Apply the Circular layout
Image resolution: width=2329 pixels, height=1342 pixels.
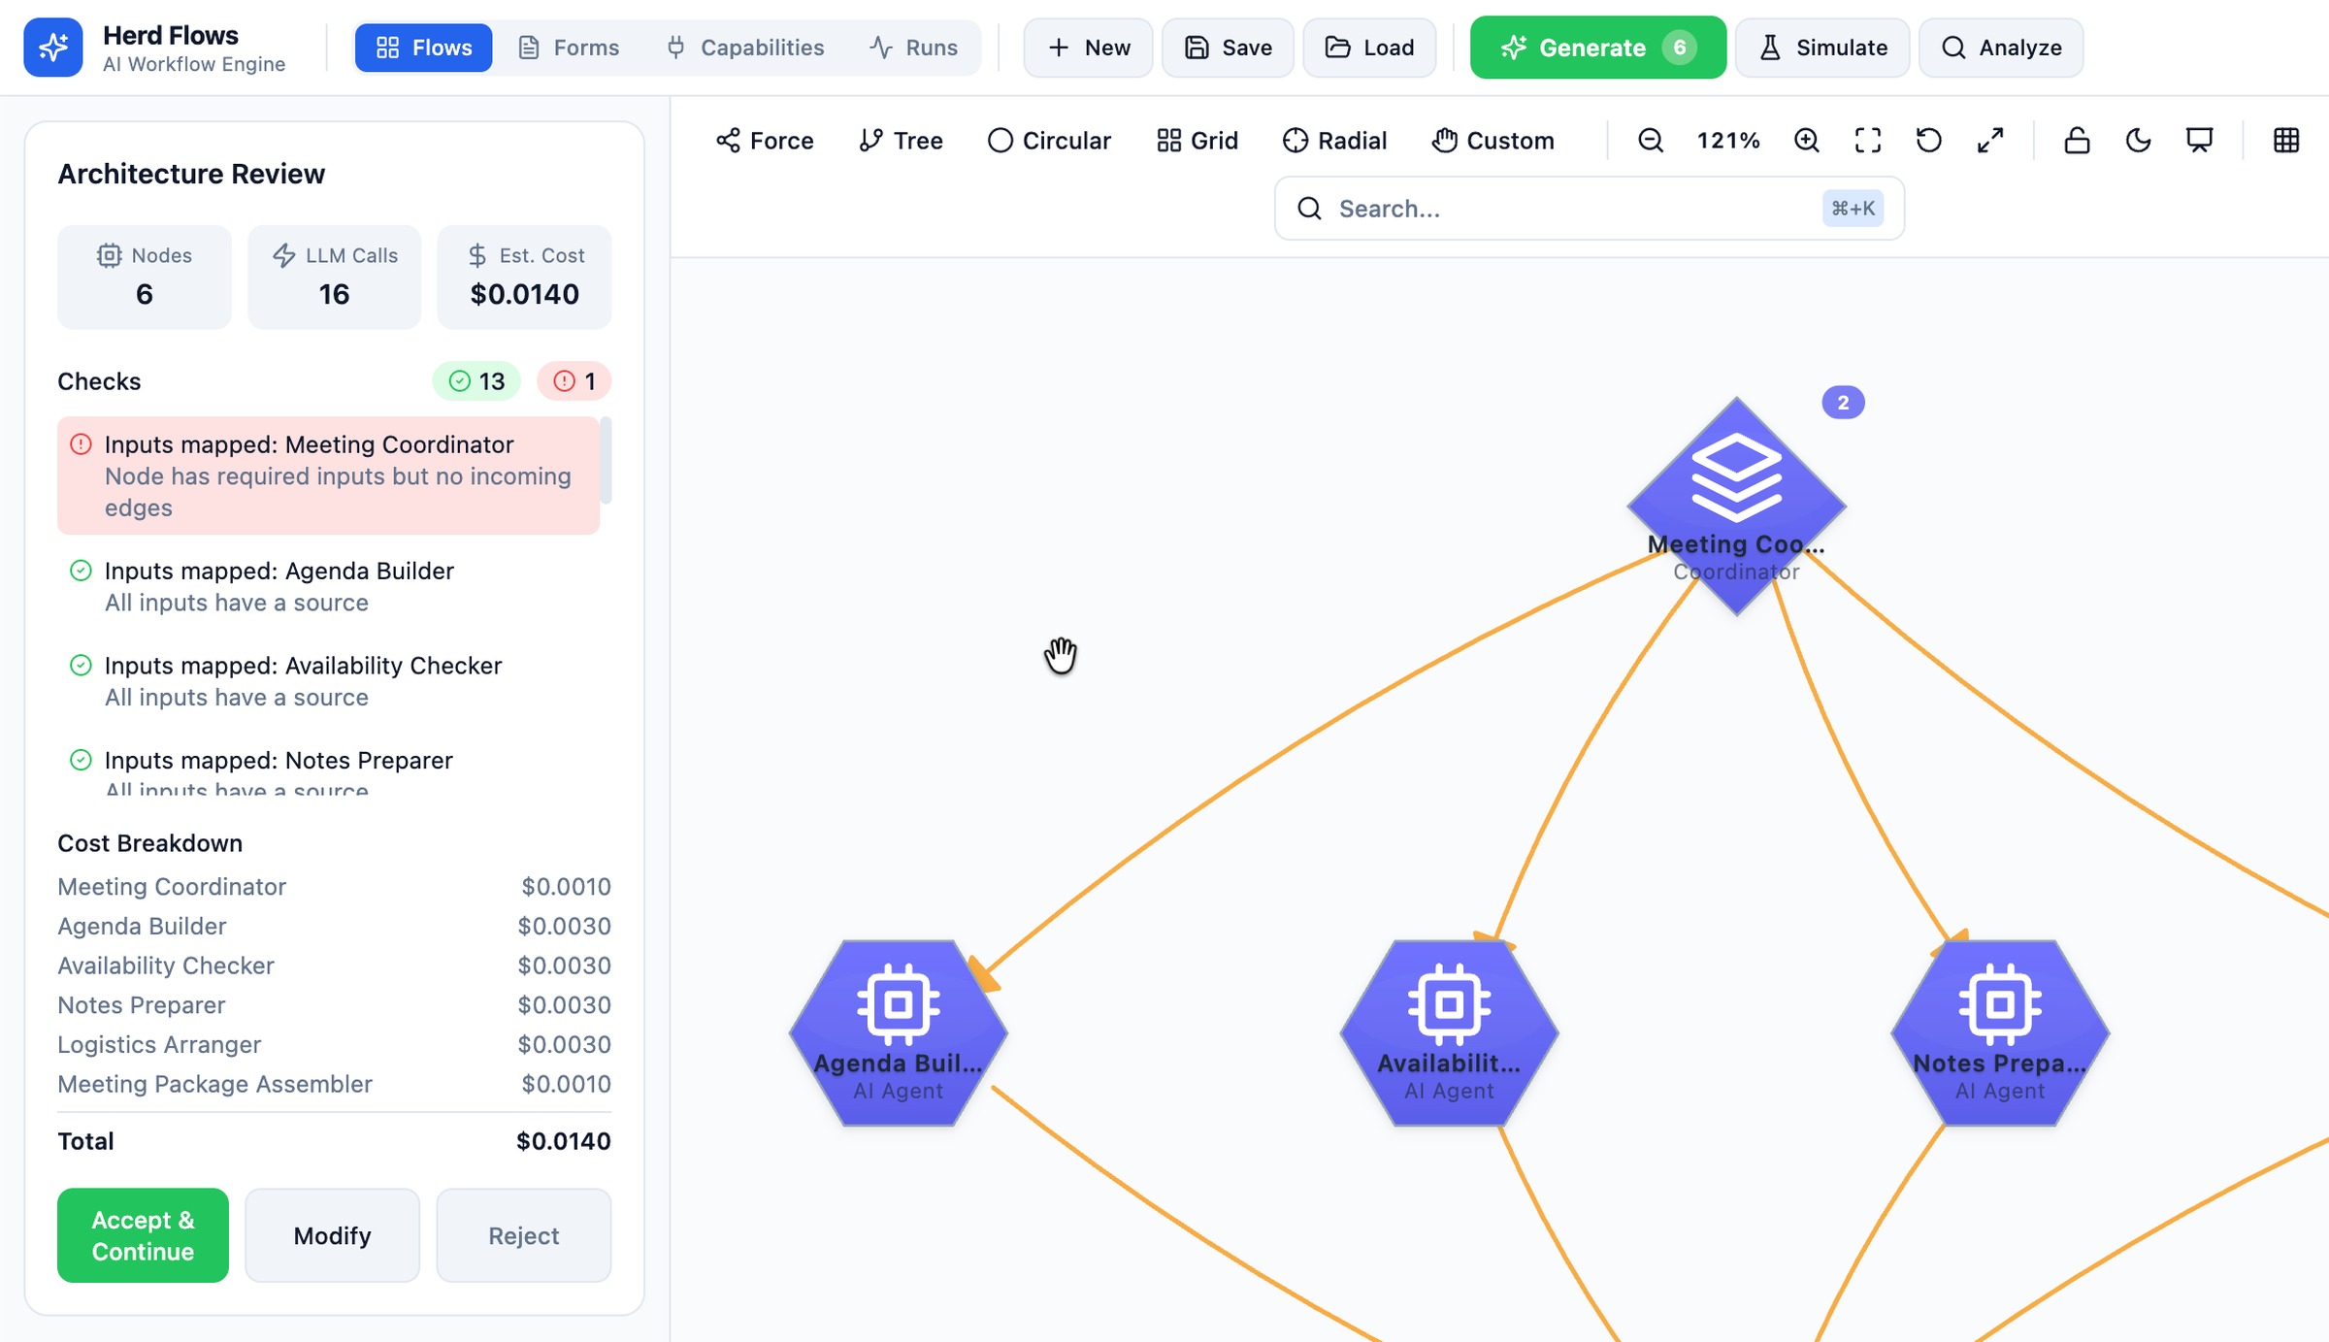point(1049,141)
